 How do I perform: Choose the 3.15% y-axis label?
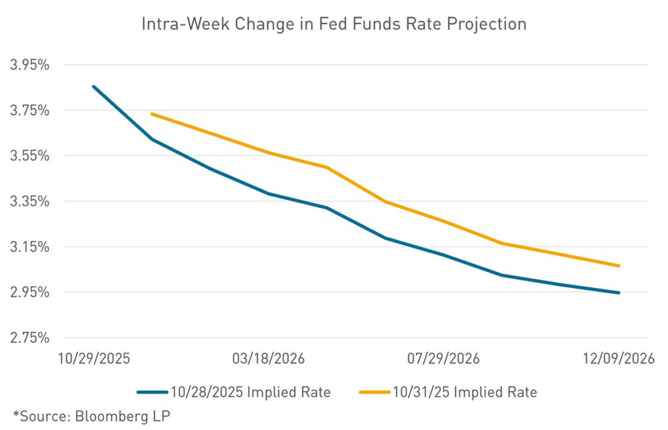coord(29,247)
